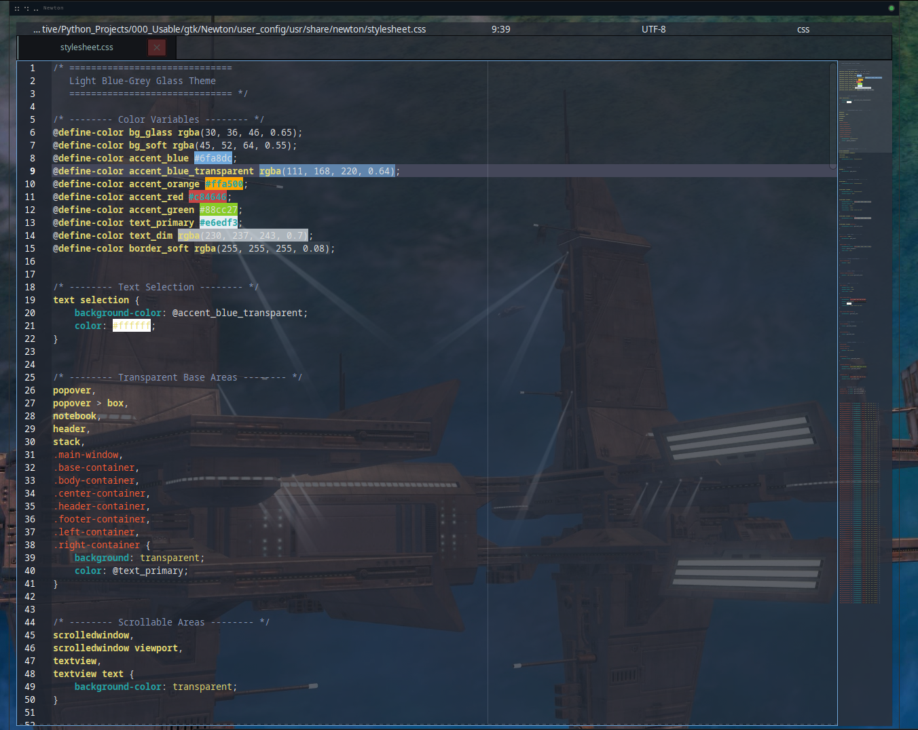Click the #88cc27 green color swatch
918x730 pixels.
point(218,210)
